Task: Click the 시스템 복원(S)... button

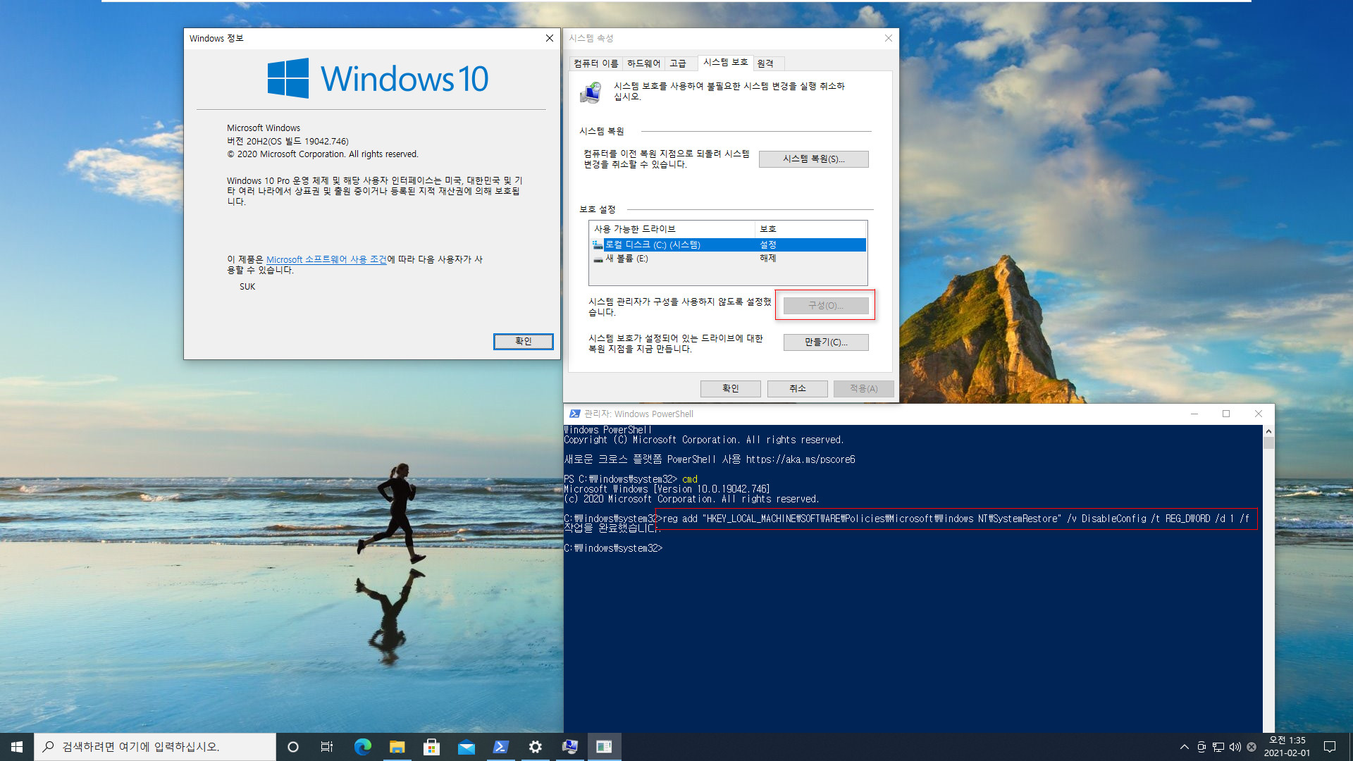Action: coord(813,159)
